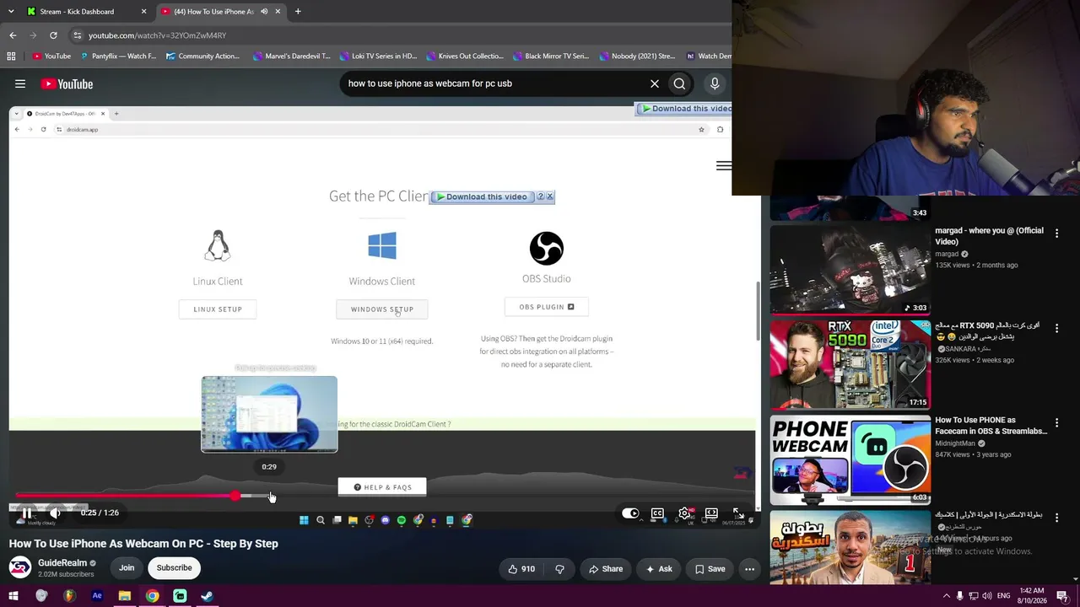The image size is (1080, 607).
Task: Open the Chrome apps grid in bookmarks bar
Action: (11, 56)
